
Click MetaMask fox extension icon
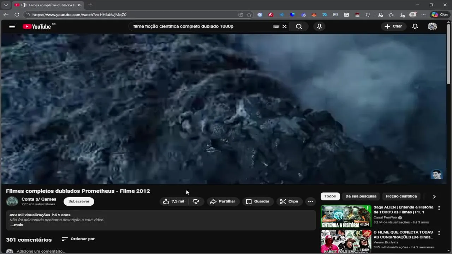(314, 15)
